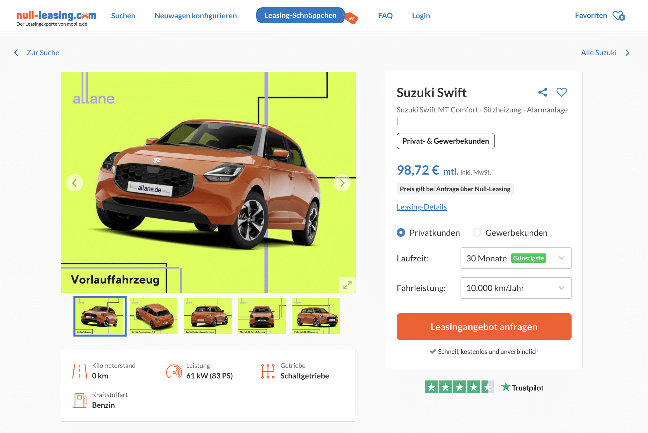Screen dimensions: 648x433
Task: Open the Fahrleistung 10.000 km/Jahr dropdown
Action: (516, 288)
